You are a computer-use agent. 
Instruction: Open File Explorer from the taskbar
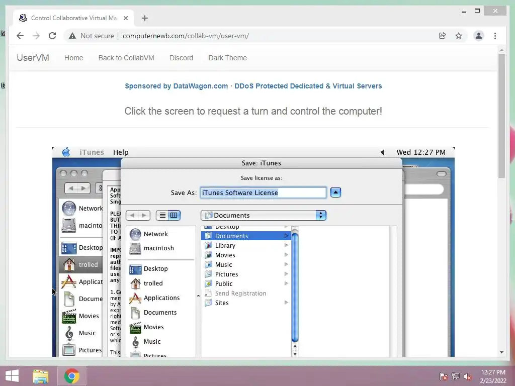point(41,376)
